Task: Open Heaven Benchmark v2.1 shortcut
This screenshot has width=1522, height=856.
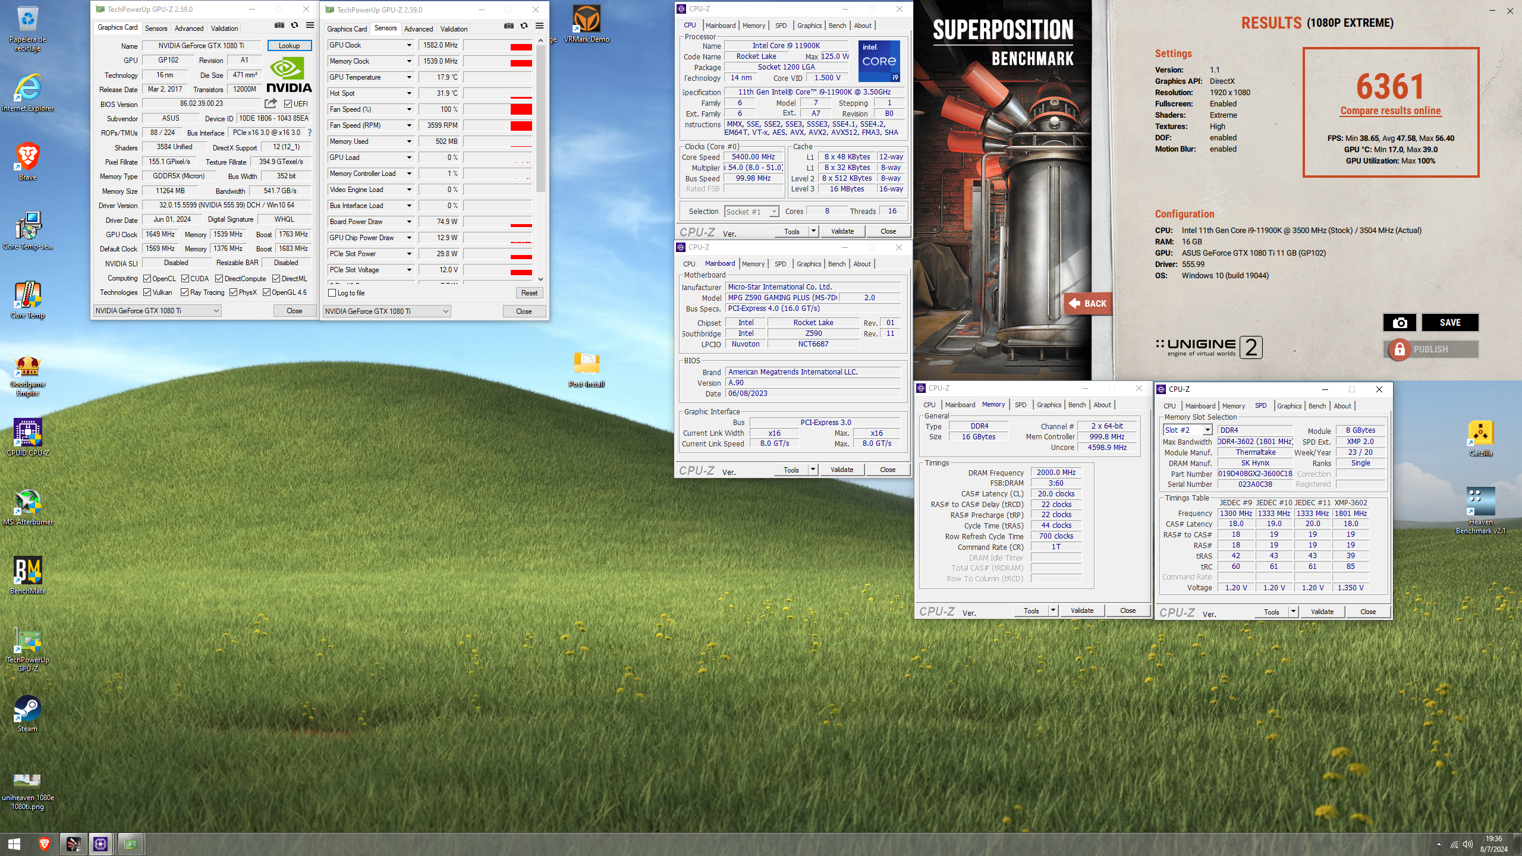Action: (1480, 511)
